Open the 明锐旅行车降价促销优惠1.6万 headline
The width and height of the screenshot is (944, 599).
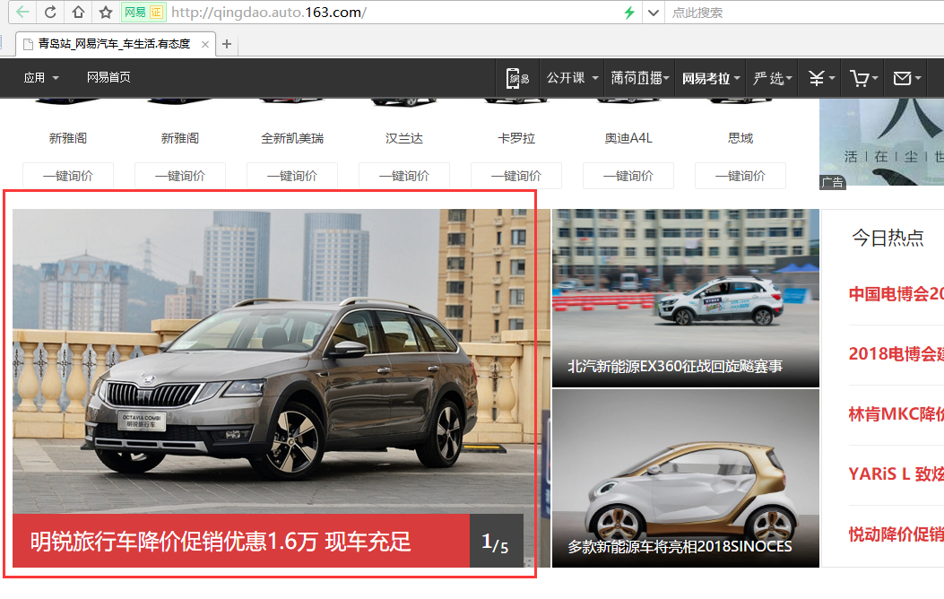pyautogui.click(x=221, y=542)
